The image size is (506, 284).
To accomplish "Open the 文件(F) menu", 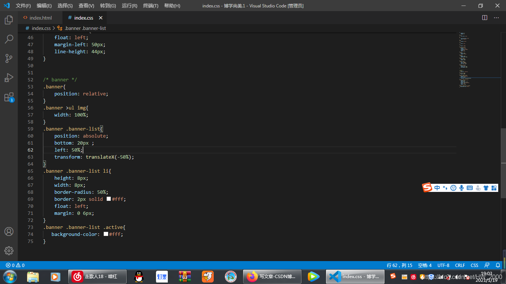I will 23,6.
